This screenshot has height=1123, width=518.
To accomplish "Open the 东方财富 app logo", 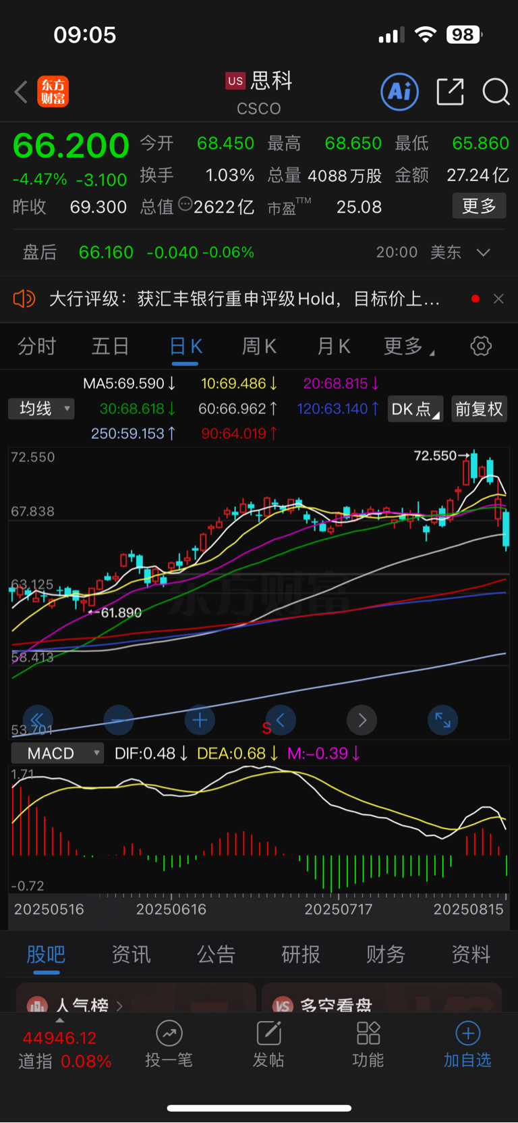I will (53, 92).
